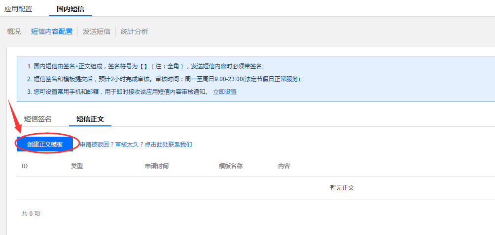Viewport: 495px width, 235px height.
Task: Open the 短信内容配置 sub-tab
Action: (x=52, y=31)
